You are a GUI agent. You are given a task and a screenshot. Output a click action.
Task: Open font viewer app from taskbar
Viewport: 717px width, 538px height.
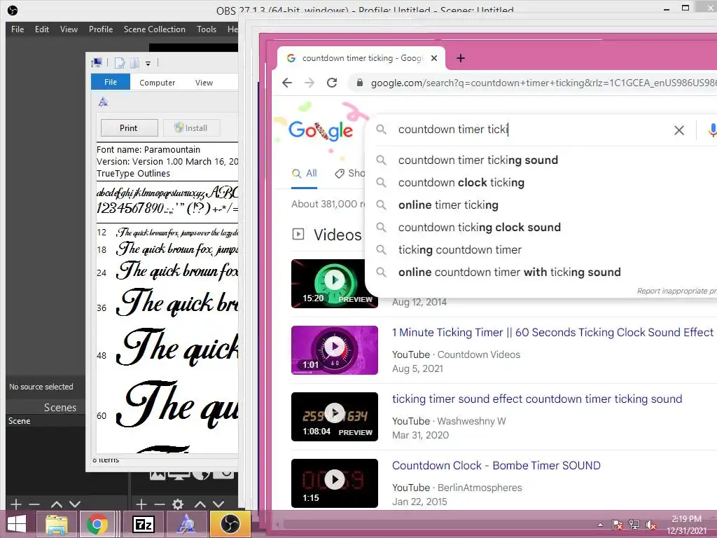[x=185, y=524]
